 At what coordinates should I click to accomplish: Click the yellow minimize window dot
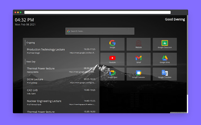coord(18,12)
